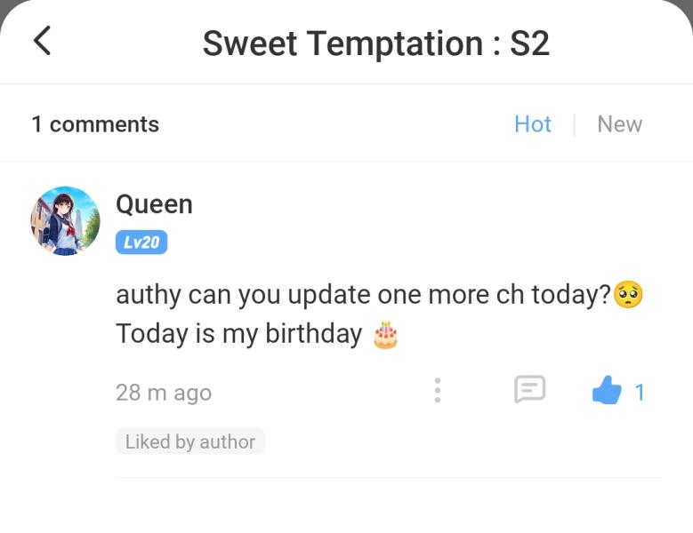Click the birthday cake emoji
The width and height of the screenshot is (693, 533).
(x=386, y=334)
